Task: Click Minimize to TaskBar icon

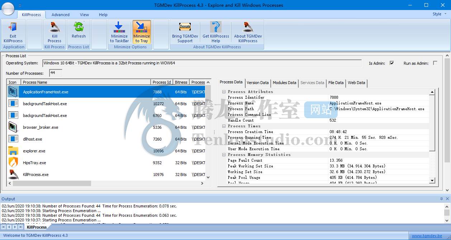Action: pos(119,27)
